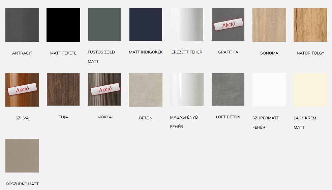Select the Szupermatt Fehér swatch
This screenshot has width=332, height=190.
tap(269, 90)
